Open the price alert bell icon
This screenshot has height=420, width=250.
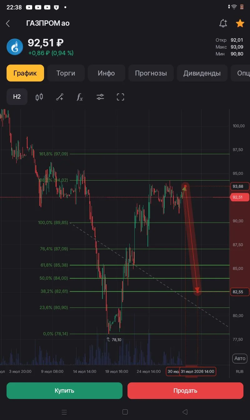coord(223,23)
